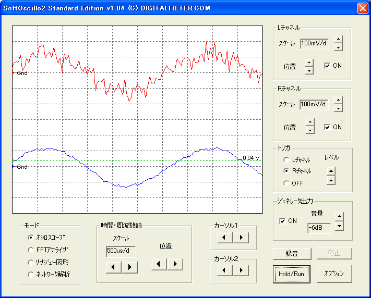Click the 録音 record button
Viewport: 371px width, 298px height.
pyautogui.click(x=292, y=254)
